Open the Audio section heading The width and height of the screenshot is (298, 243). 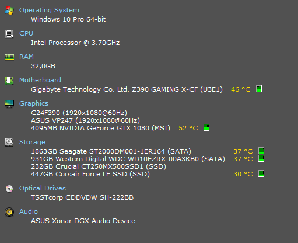coord(29,211)
